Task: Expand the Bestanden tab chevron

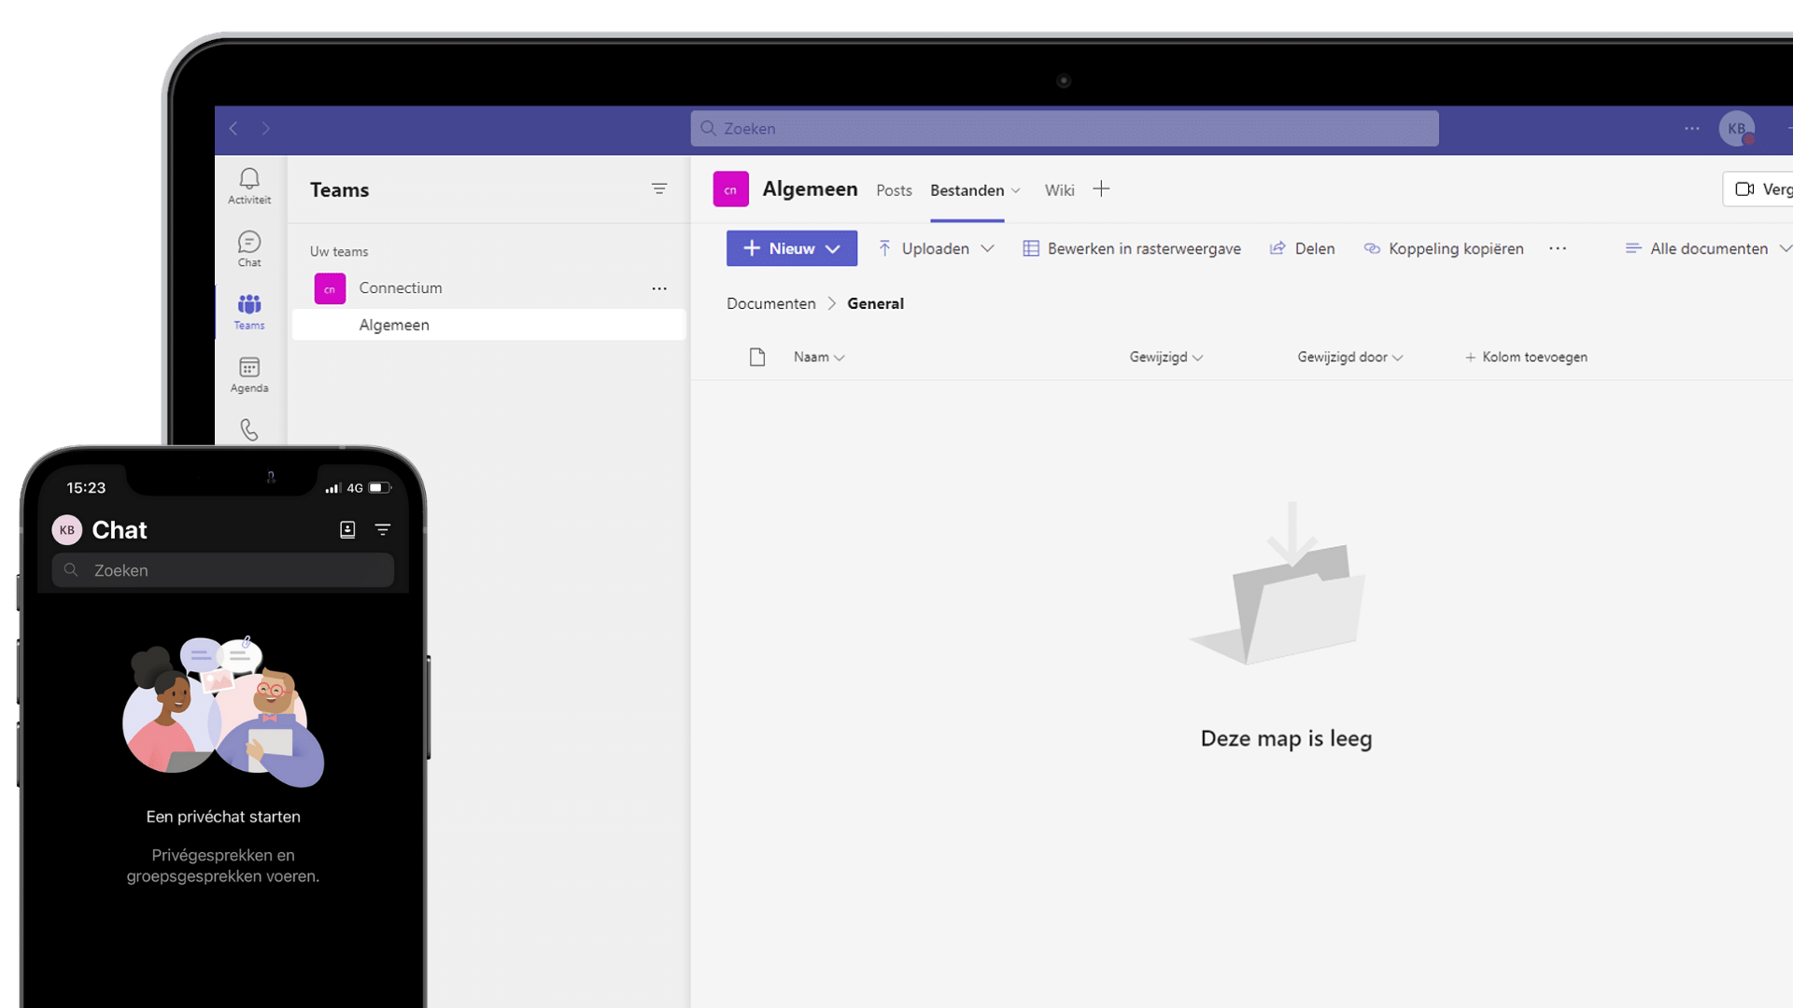Action: coord(1016,190)
